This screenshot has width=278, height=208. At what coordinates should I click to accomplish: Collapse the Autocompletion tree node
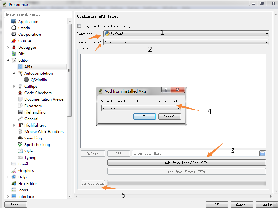(14, 73)
